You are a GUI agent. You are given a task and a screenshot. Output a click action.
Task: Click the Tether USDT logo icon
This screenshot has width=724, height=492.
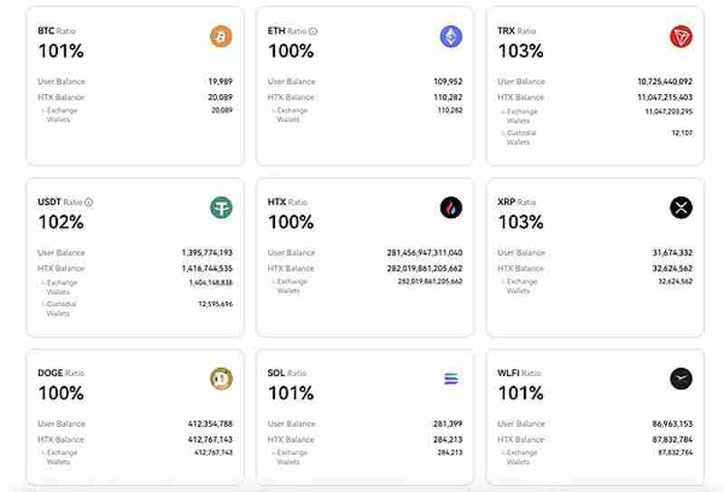[x=221, y=208]
